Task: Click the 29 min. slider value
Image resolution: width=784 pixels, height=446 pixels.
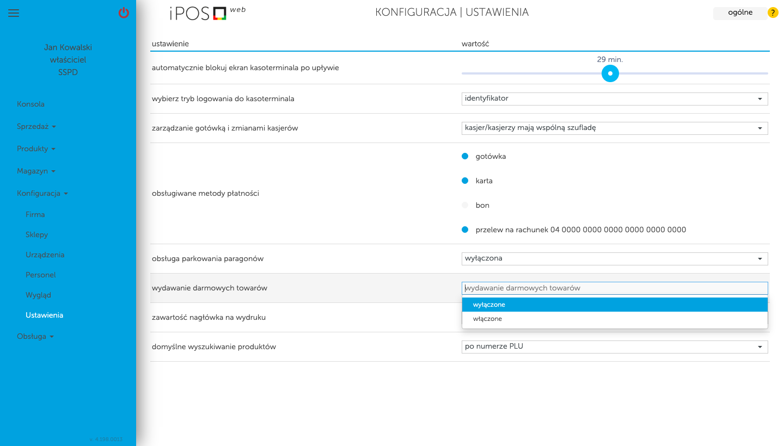Action: coord(610,60)
